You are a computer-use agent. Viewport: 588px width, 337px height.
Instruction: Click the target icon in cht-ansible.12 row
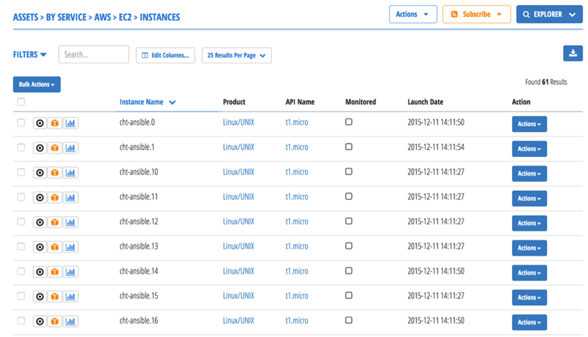[x=39, y=222]
